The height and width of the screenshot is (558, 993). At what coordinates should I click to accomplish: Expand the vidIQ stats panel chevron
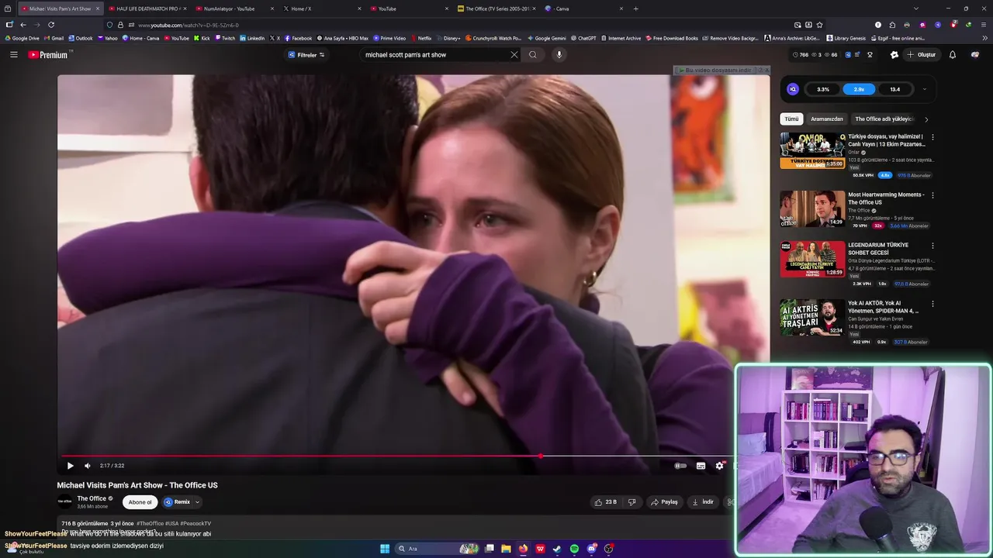pos(925,89)
